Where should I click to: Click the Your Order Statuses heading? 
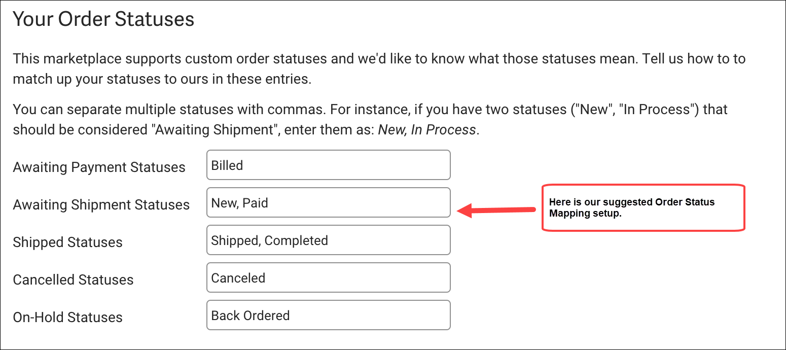point(103,19)
